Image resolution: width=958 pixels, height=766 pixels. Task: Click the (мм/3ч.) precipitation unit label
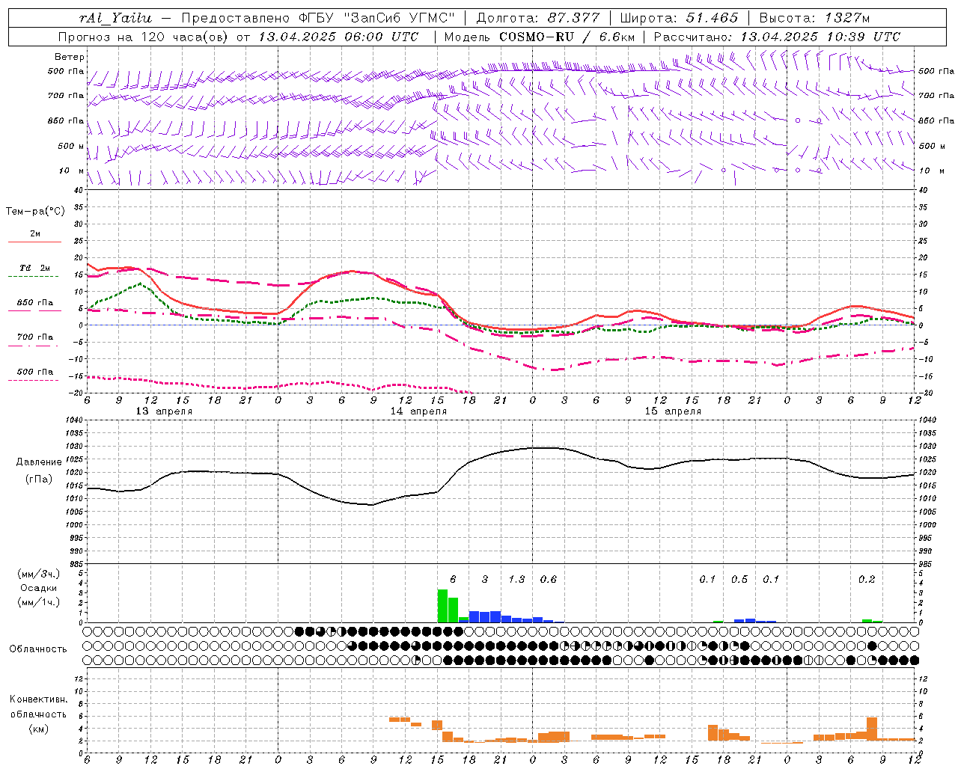(38, 574)
